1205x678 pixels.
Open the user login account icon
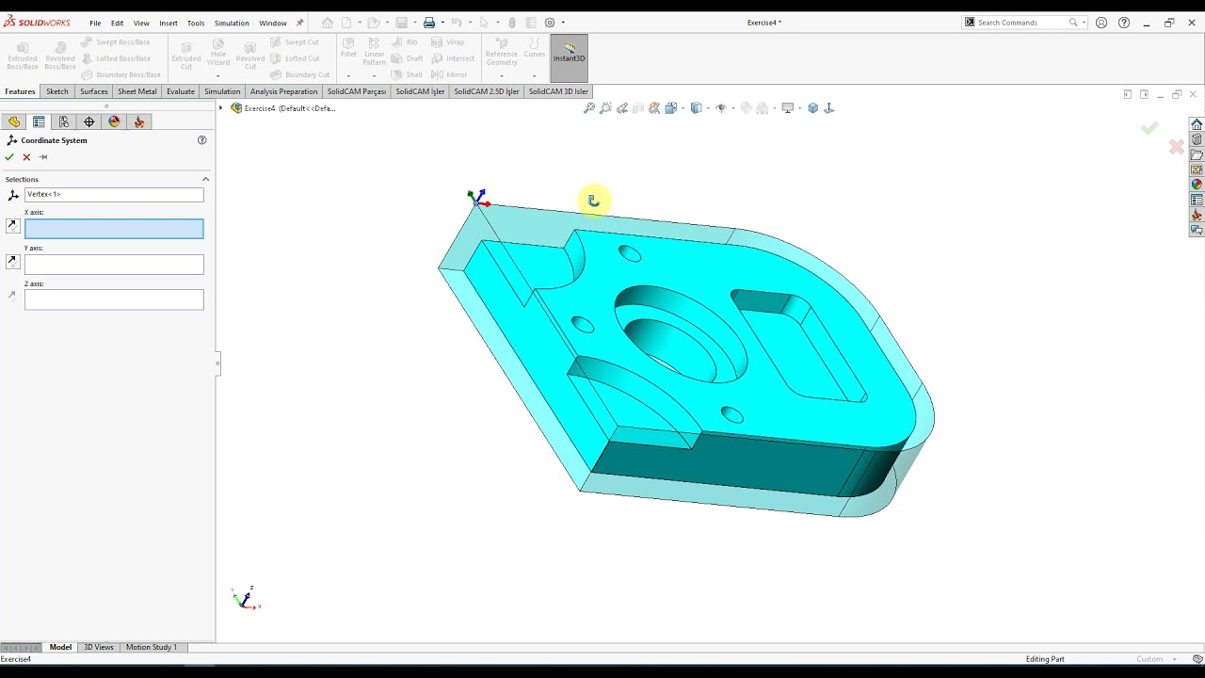1101,23
